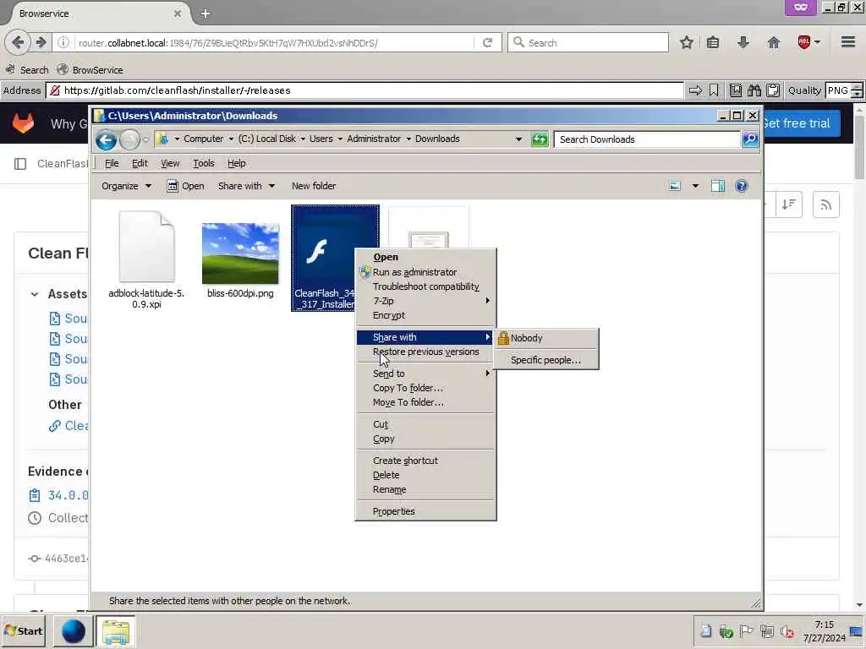
Task: Click the Open toolbar button
Action: coord(185,186)
